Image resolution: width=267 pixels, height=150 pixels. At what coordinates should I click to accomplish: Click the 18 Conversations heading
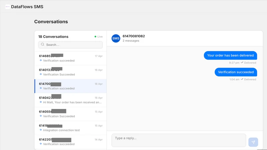click(x=53, y=37)
